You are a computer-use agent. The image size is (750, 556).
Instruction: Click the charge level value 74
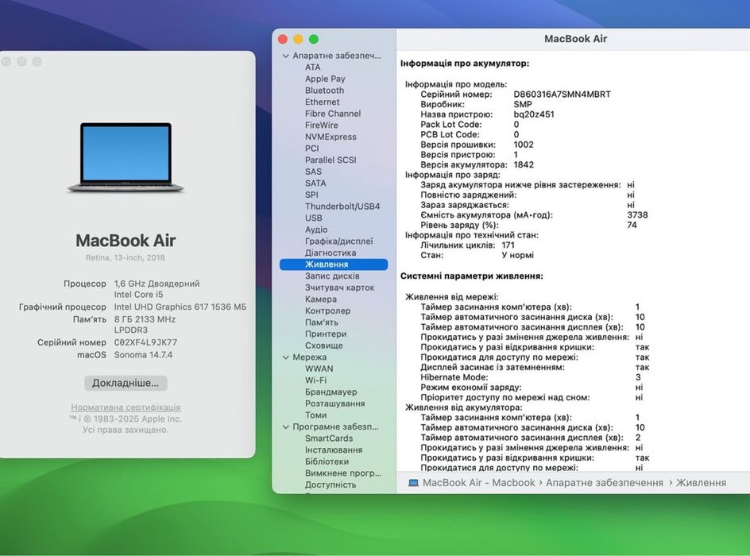coord(632,225)
